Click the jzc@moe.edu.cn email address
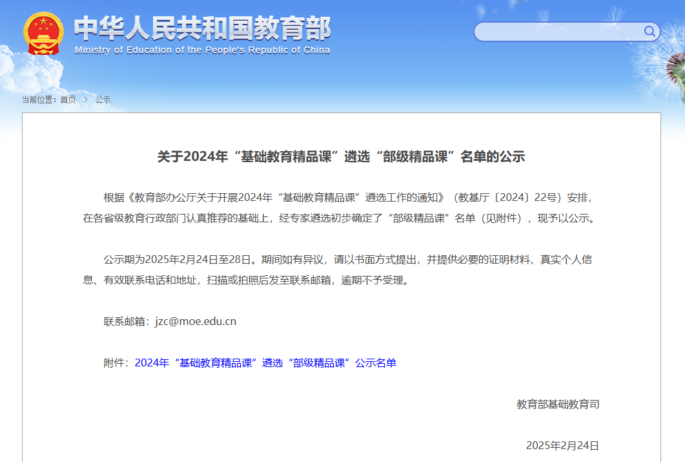 tap(196, 321)
